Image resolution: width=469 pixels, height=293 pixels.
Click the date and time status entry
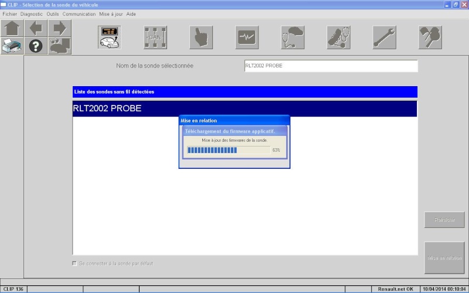(x=444, y=289)
